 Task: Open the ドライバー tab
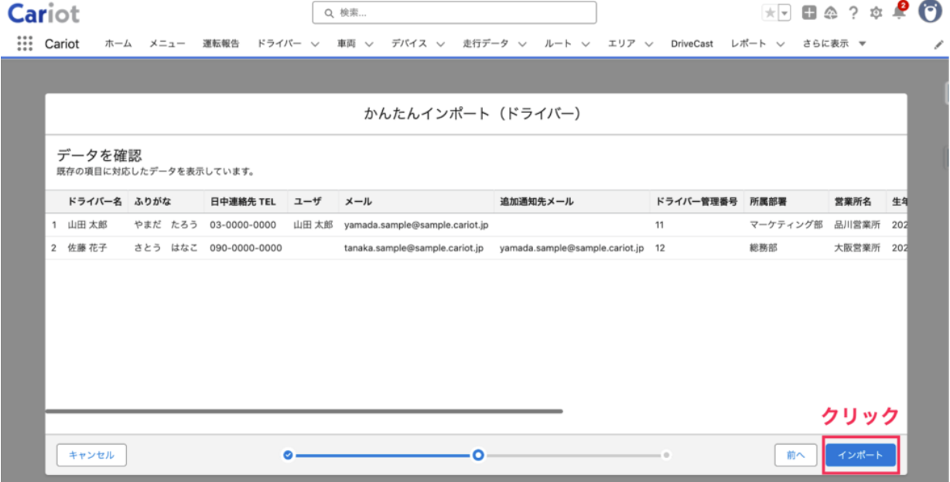(x=279, y=44)
